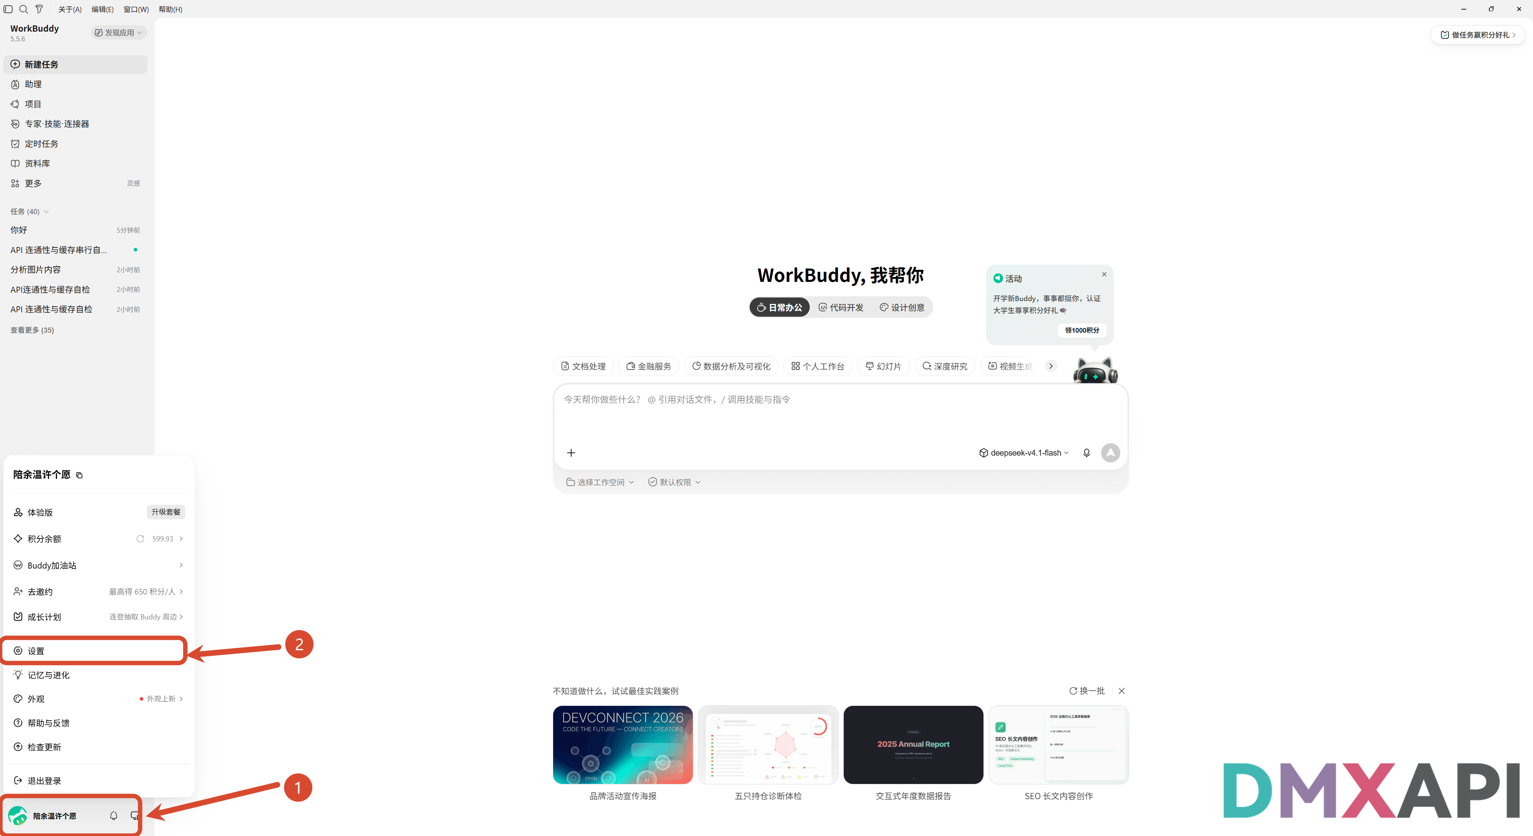The width and height of the screenshot is (1533, 836).
Task: Open 项目 in the sidebar
Action: (x=75, y=104)
